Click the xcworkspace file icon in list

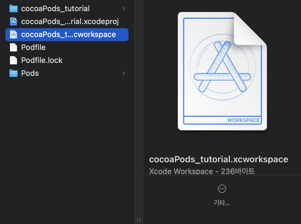13,35
